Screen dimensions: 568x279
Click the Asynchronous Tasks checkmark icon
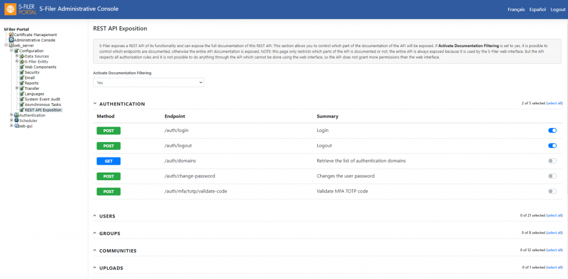[22, 105]
